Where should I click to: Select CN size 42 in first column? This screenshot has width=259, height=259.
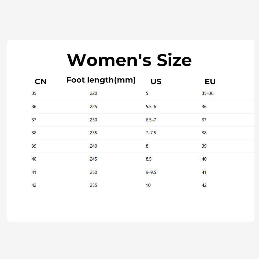coord(34,185)
